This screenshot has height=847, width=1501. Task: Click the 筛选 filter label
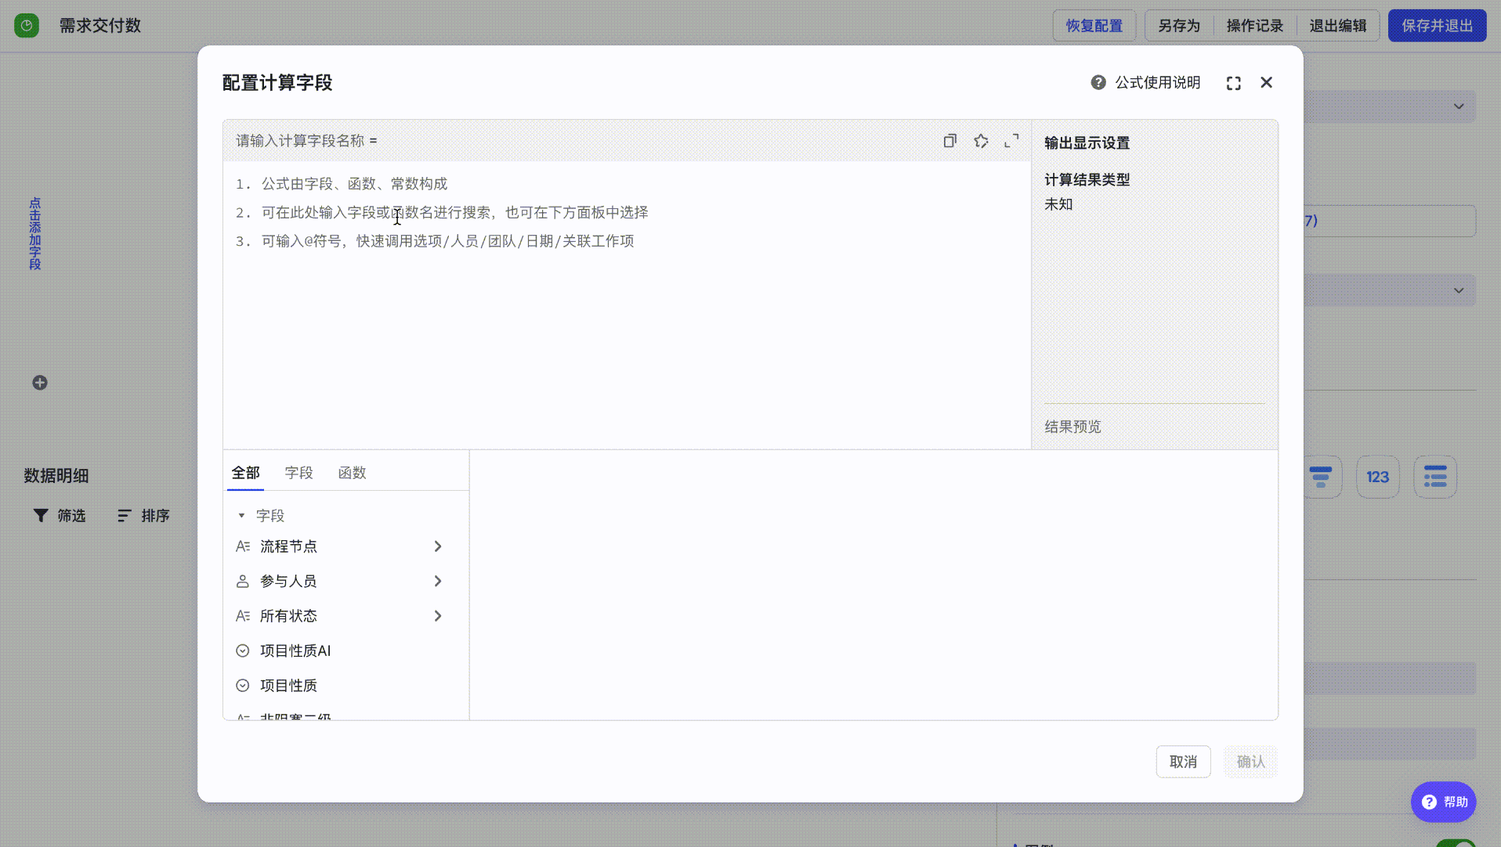click(x=71, y=516)
